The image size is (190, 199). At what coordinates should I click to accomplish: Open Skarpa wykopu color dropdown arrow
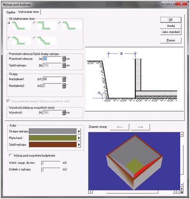coord(79,132)
